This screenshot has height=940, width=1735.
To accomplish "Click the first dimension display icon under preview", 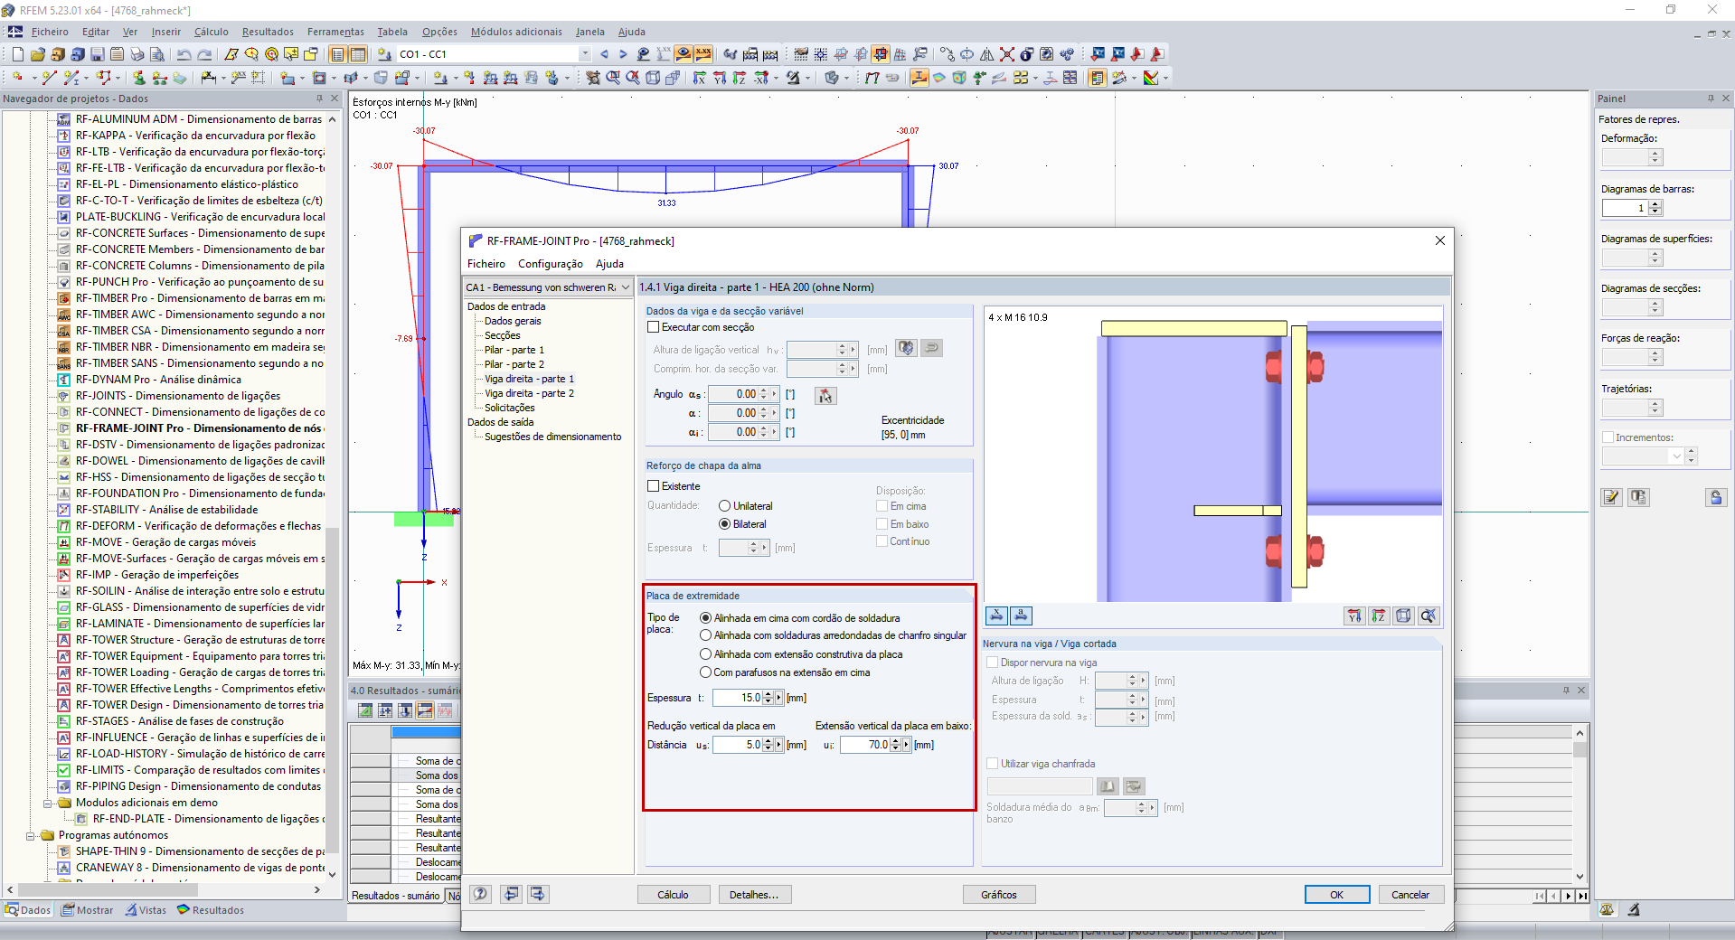I will (996, 616).
